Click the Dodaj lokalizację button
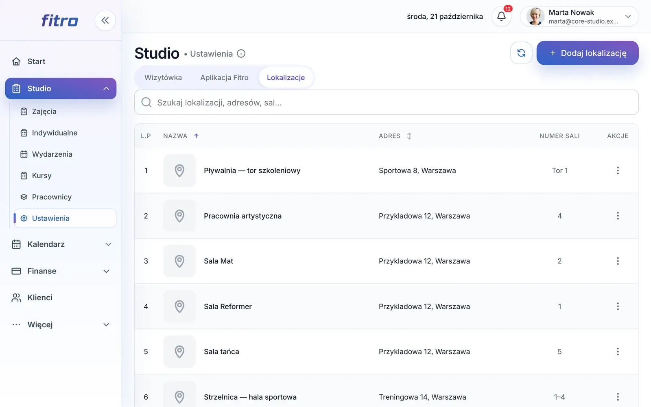 (x=588, y=53)
